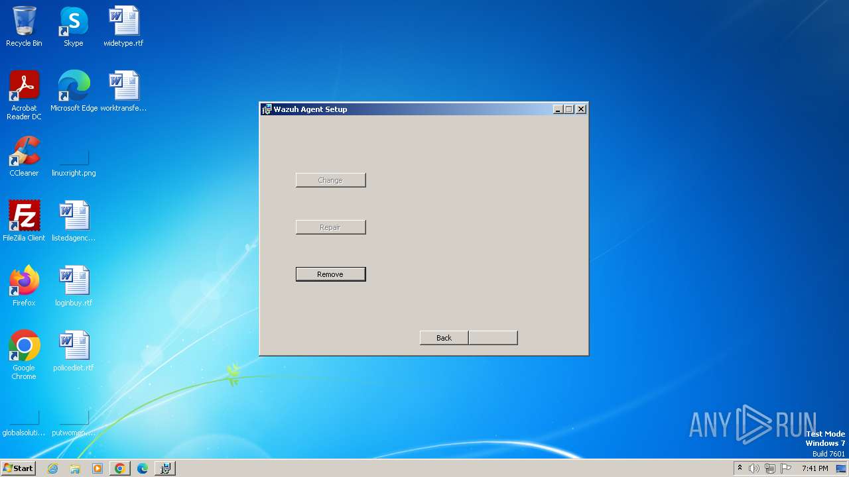Go Back in Wazuh Agent Setup

tap(444, 338)
